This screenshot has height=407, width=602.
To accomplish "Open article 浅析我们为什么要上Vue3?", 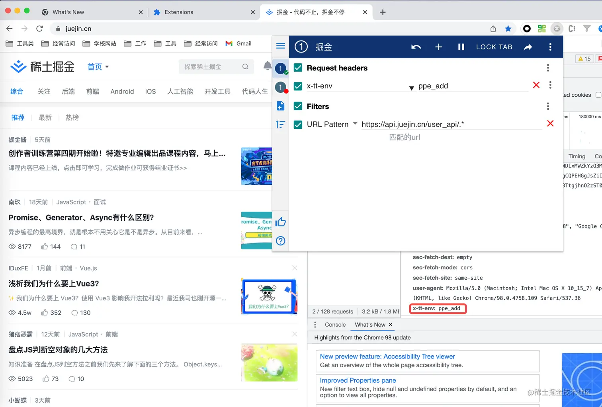I will (54, 284).
